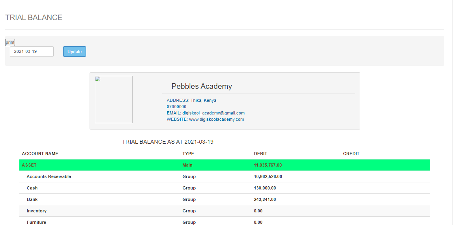
Task: Click the phone number 07000000
Action: 176,107
